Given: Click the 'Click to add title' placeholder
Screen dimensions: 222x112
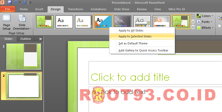Looking at the screenshot, I should (155, 73).
